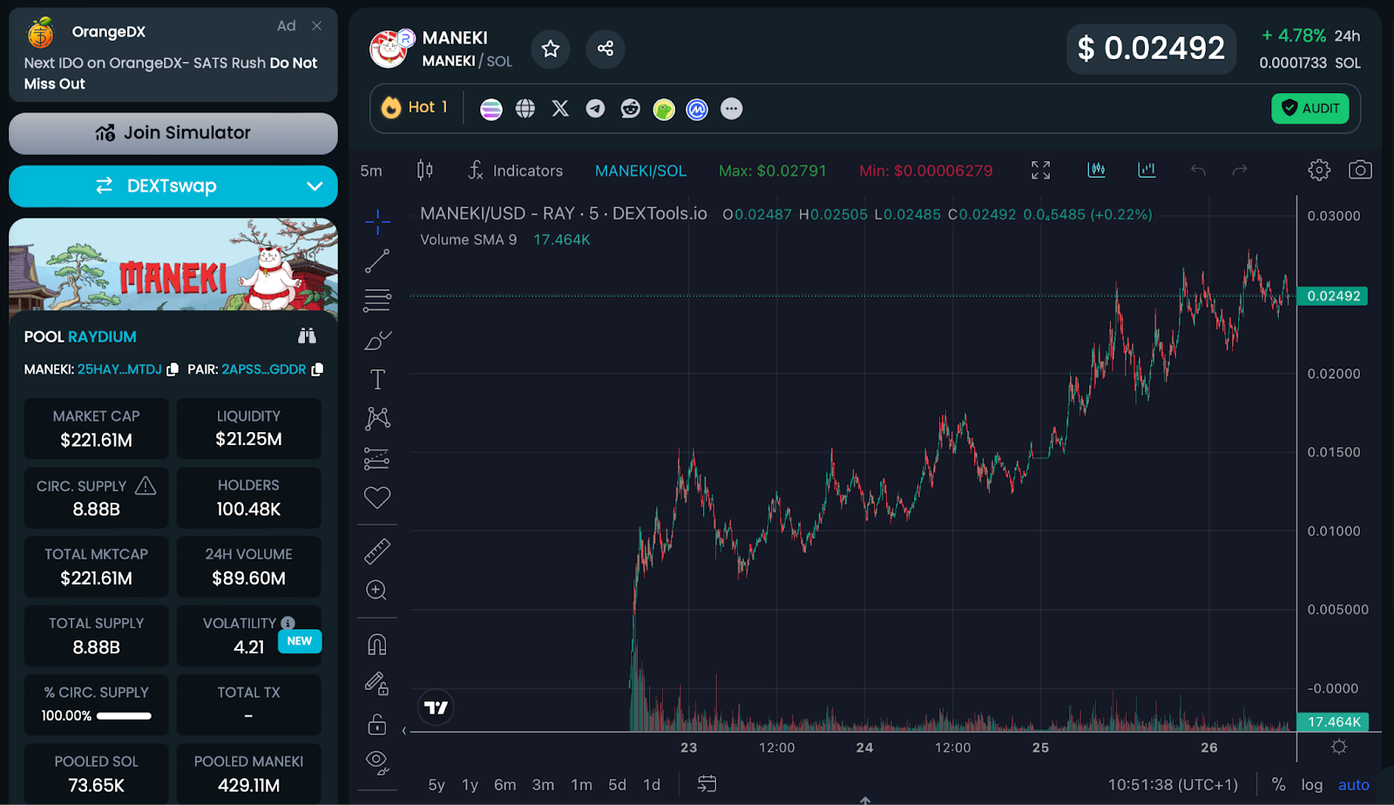Open the MANEKI banner image
Image resolution: width=1394 pixels, height=805 pixels.
click(x=173, y=264)
